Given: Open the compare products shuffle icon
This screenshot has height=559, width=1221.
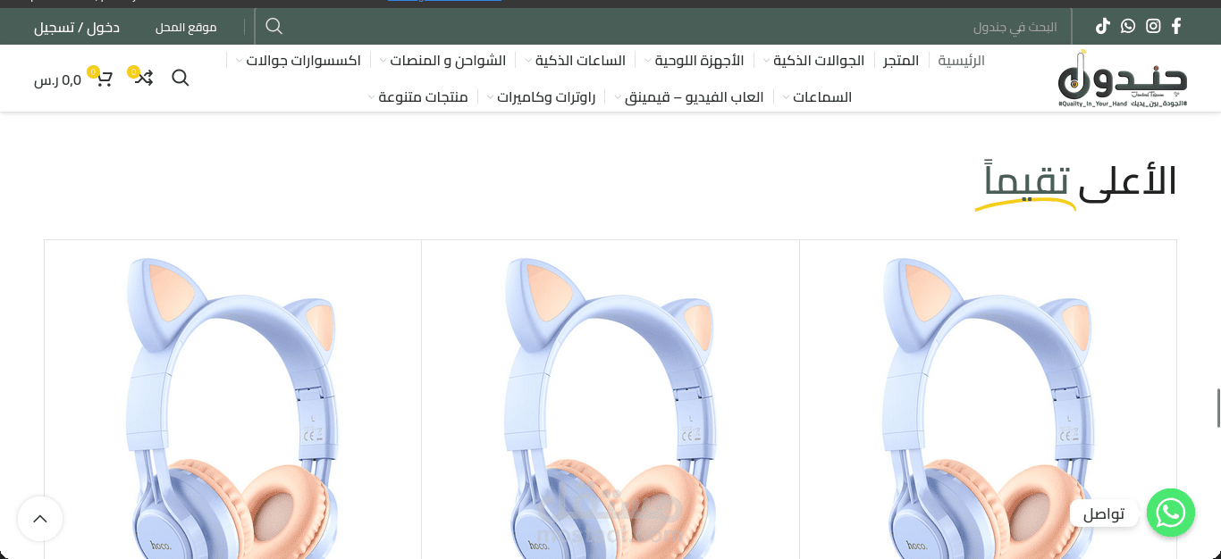Looking at the screenshot, I should pos(143,78).
